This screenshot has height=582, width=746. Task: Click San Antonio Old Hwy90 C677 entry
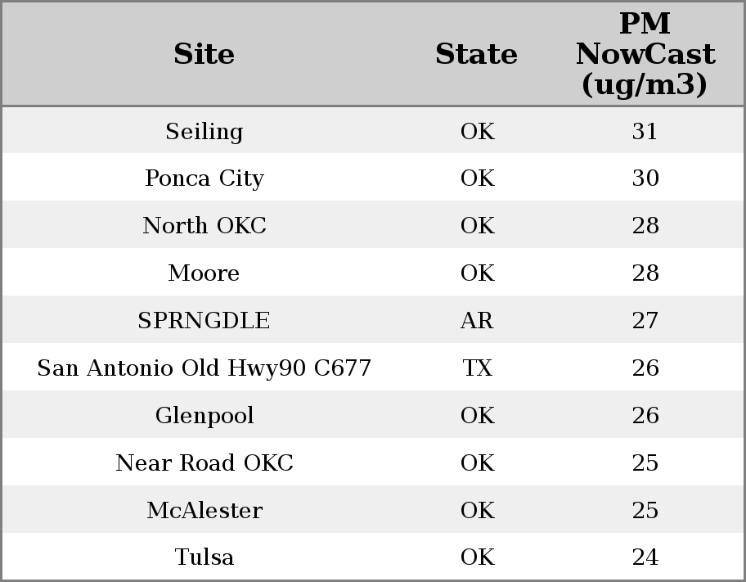tap(204, 368)
